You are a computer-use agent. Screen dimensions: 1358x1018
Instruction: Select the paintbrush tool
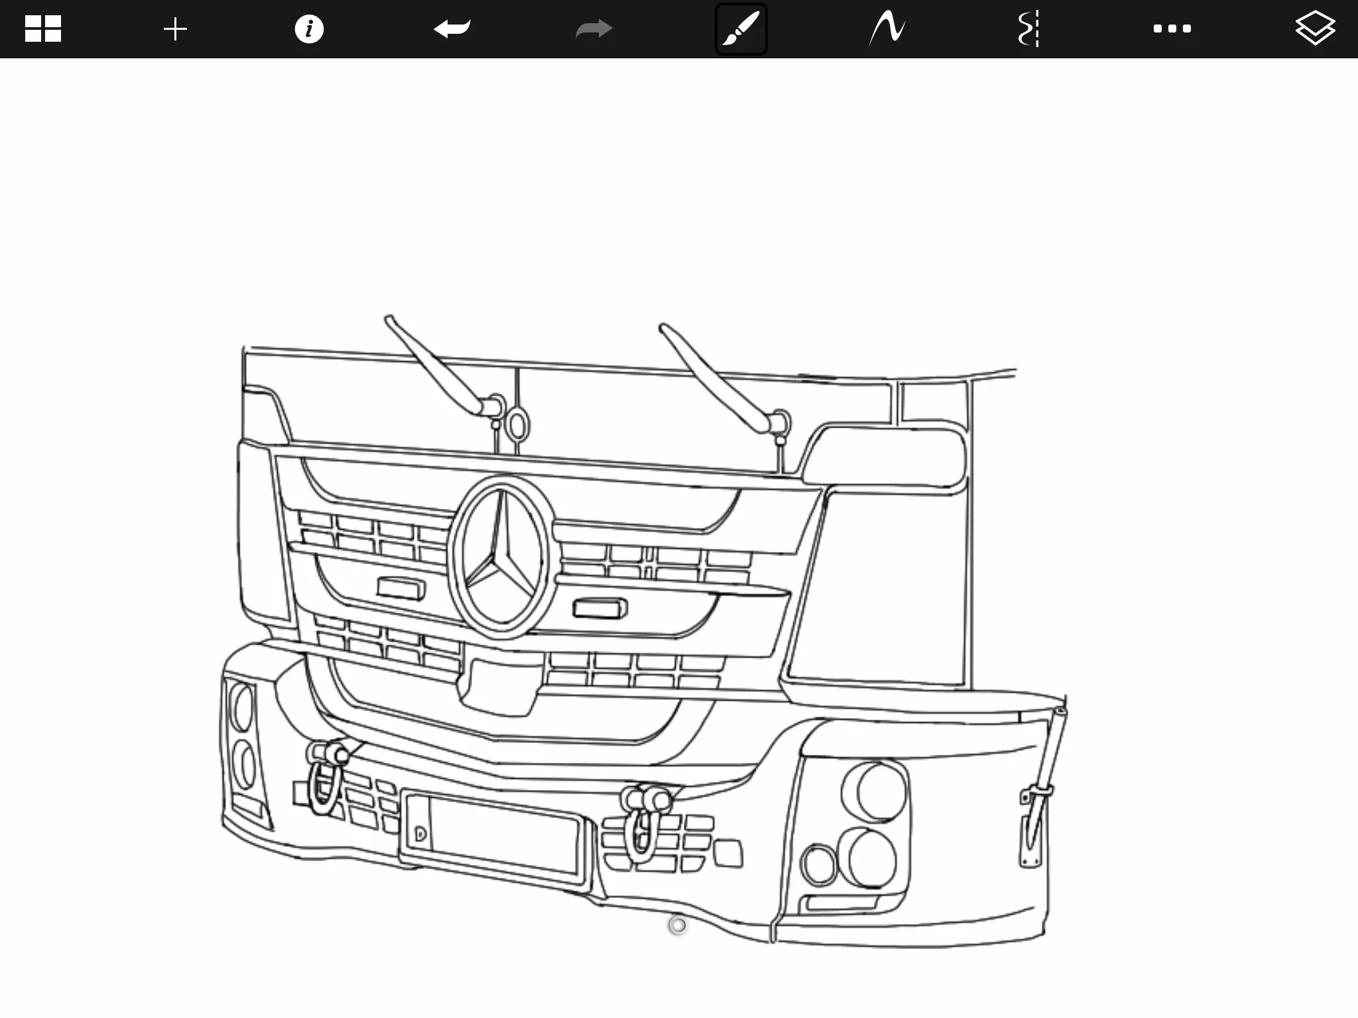(741, 29)
